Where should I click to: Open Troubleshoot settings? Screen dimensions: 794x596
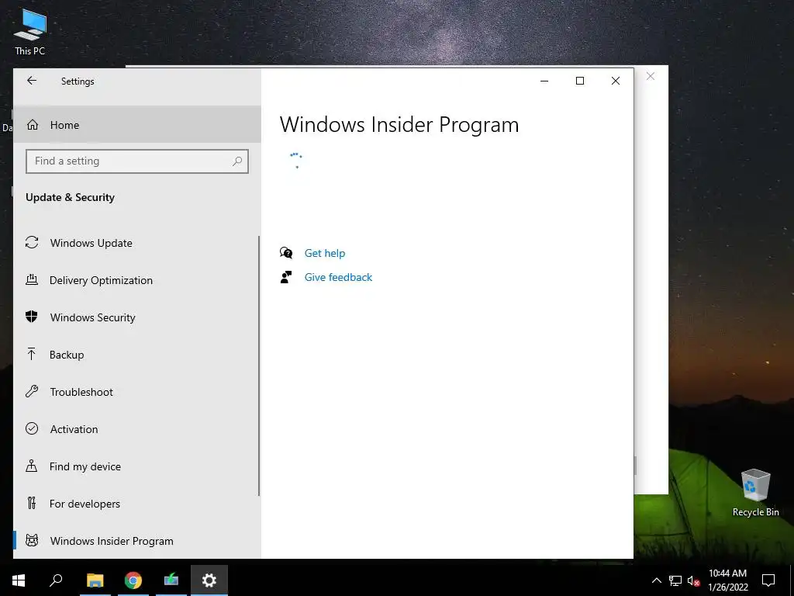(x=136, y=392)
